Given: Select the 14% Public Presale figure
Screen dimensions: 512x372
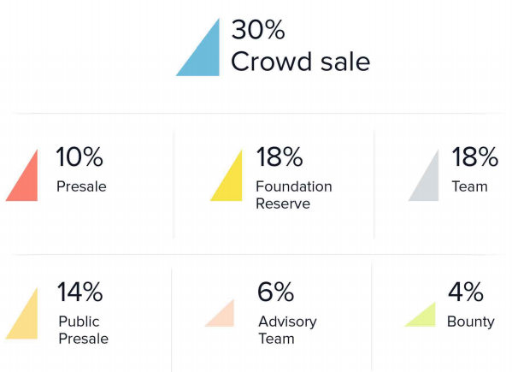Looking at the screenshot, I should tap(80, 292).
